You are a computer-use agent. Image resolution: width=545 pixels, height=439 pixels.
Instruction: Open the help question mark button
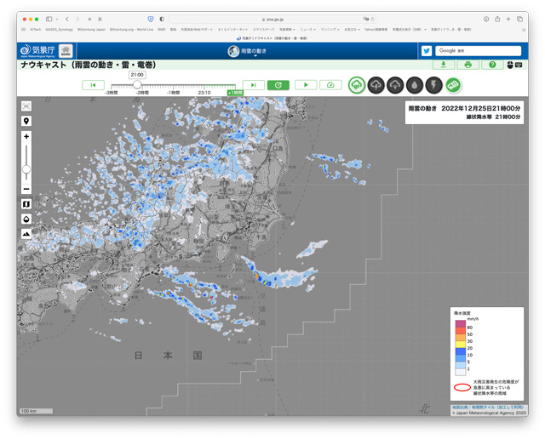[492, 65]
